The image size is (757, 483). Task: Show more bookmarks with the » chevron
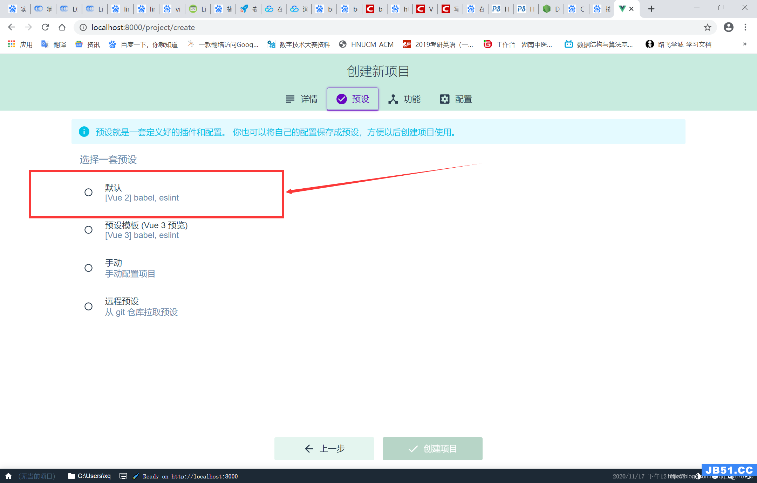[x=745, y=44]
